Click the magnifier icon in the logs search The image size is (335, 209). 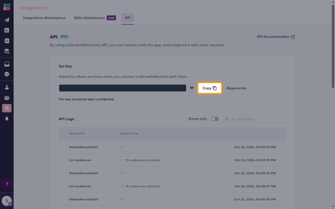point(227,119)
